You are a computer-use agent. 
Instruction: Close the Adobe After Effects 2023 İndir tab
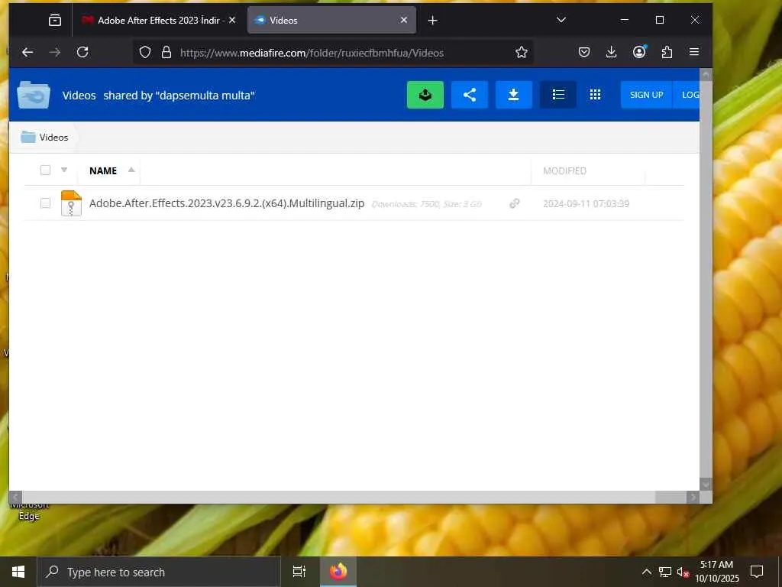(x=232, y=20)
